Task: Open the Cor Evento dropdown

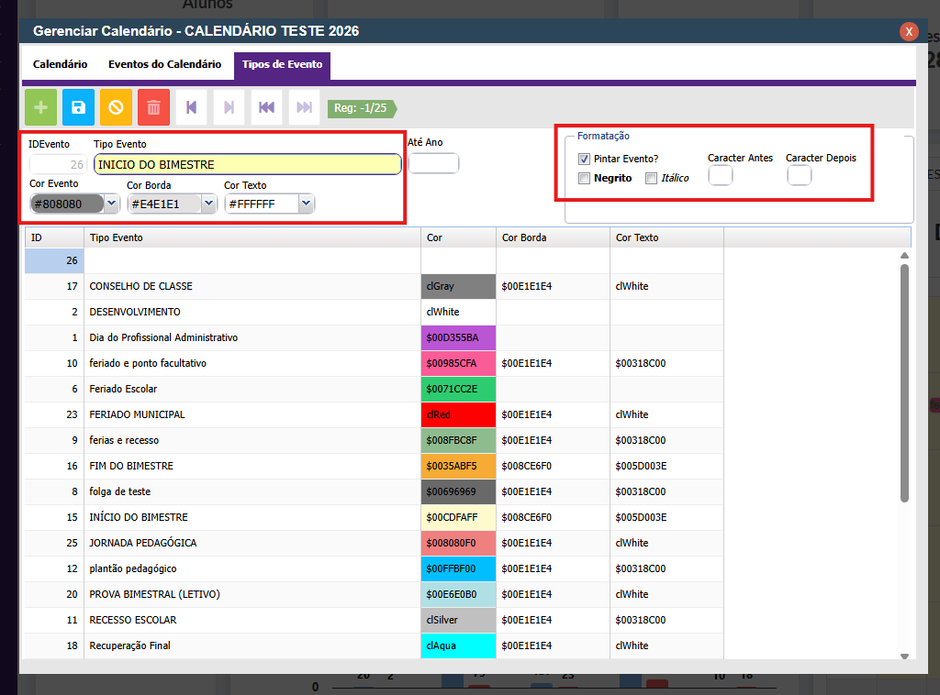Action: pos(111,204)
